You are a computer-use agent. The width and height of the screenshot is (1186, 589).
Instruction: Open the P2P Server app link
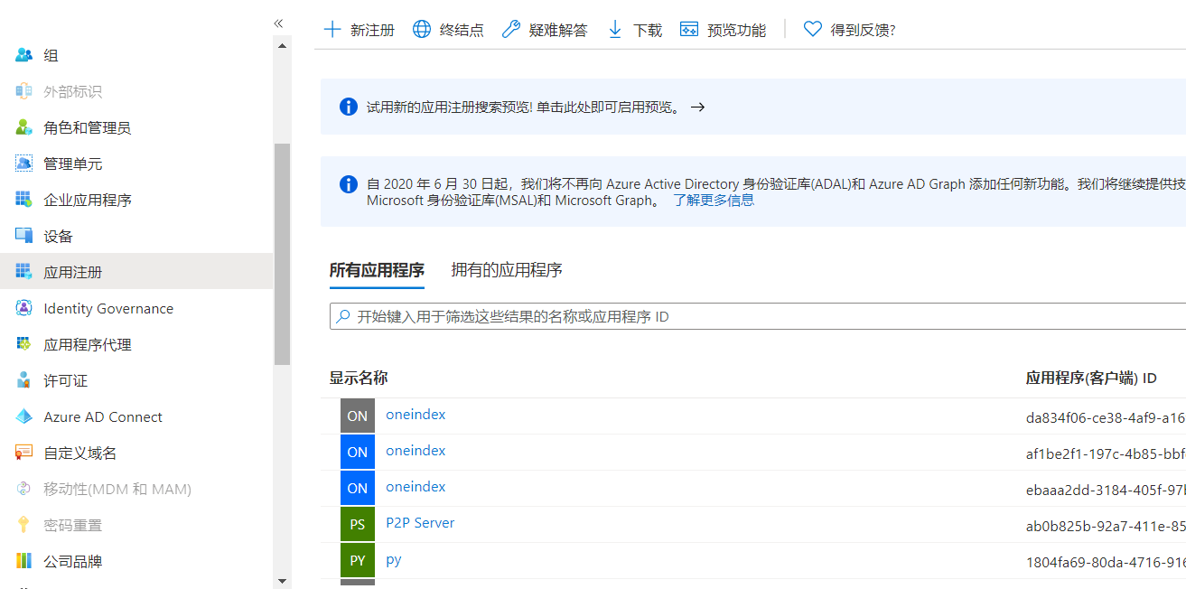420,523
